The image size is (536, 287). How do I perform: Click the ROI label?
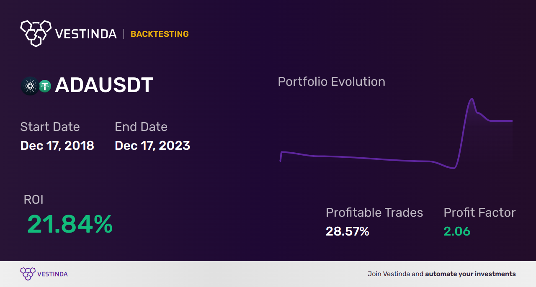click(33, 200)
